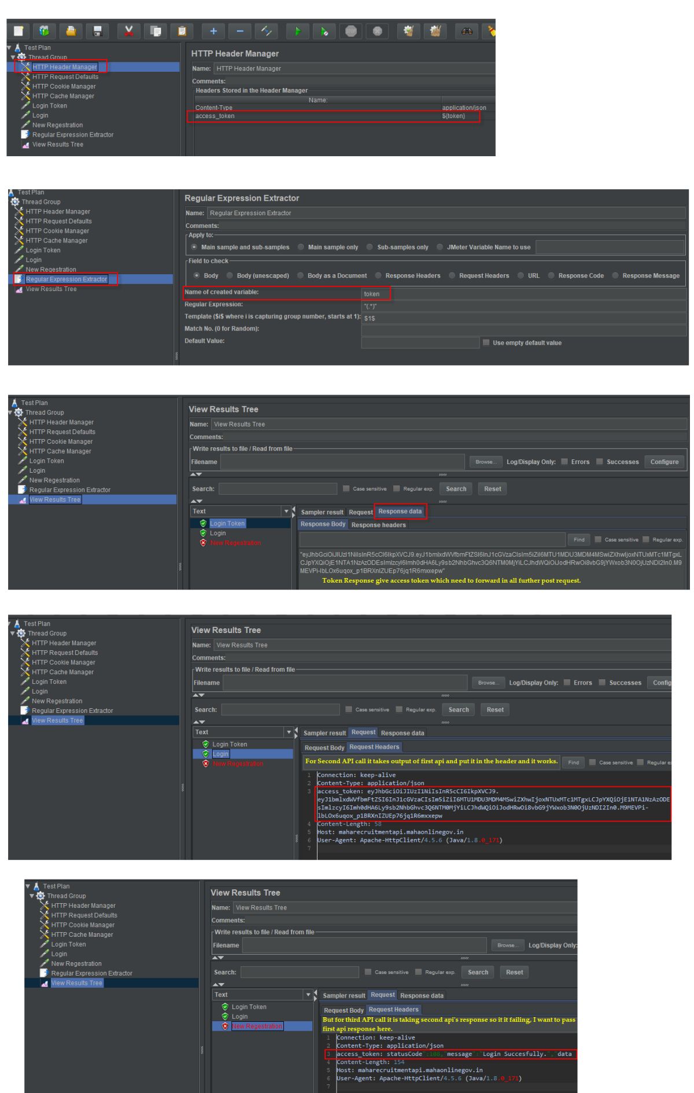Click the created variable field containing token

(x=524, y=294)
